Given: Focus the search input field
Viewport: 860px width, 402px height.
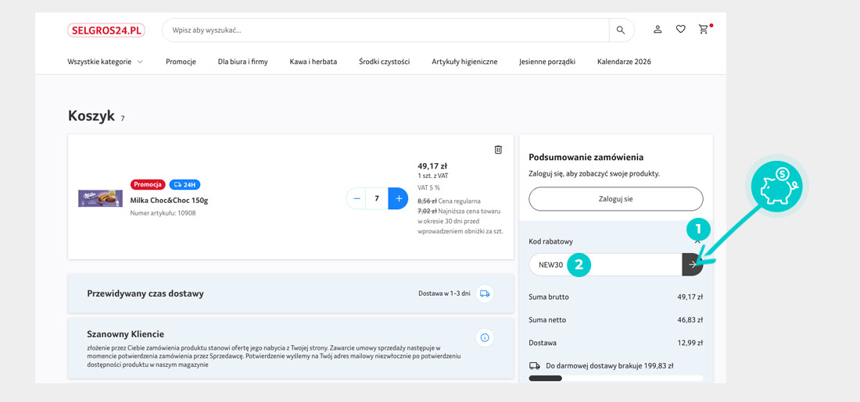Looking at the screenshot, I should click(387, 30).
